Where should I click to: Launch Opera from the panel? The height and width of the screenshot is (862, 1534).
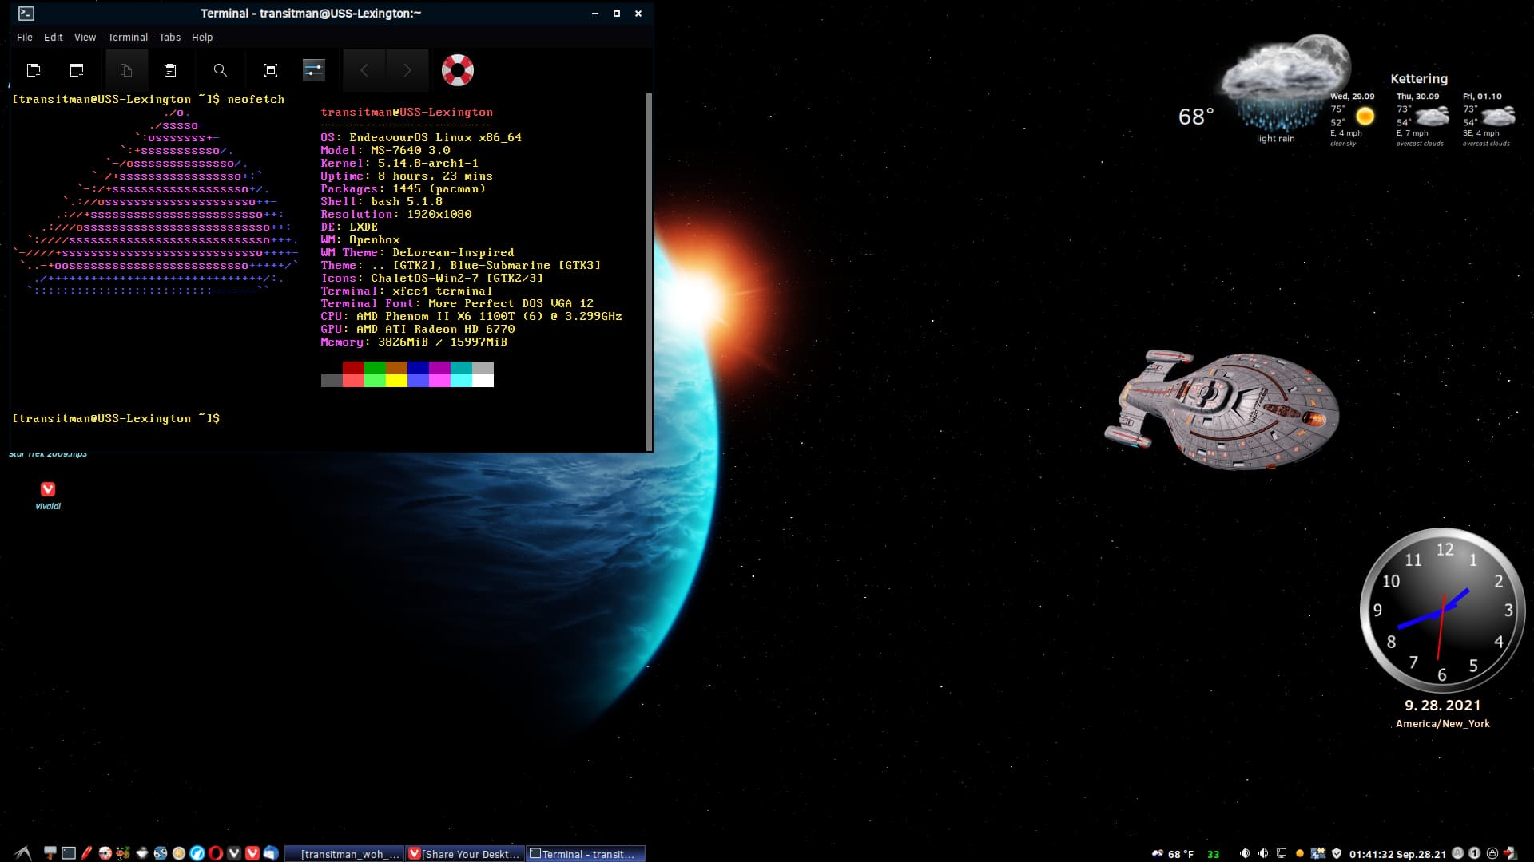click(216, 853)
